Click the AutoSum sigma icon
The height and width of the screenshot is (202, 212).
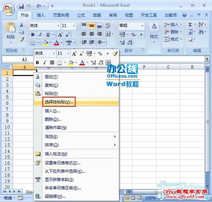190,24
